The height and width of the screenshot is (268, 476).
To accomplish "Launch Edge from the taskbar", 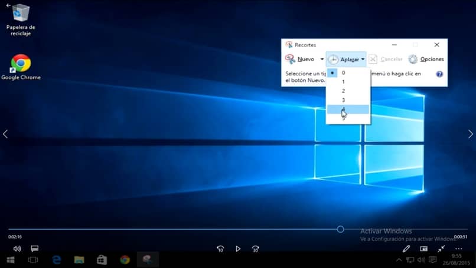I will point(57,260).
